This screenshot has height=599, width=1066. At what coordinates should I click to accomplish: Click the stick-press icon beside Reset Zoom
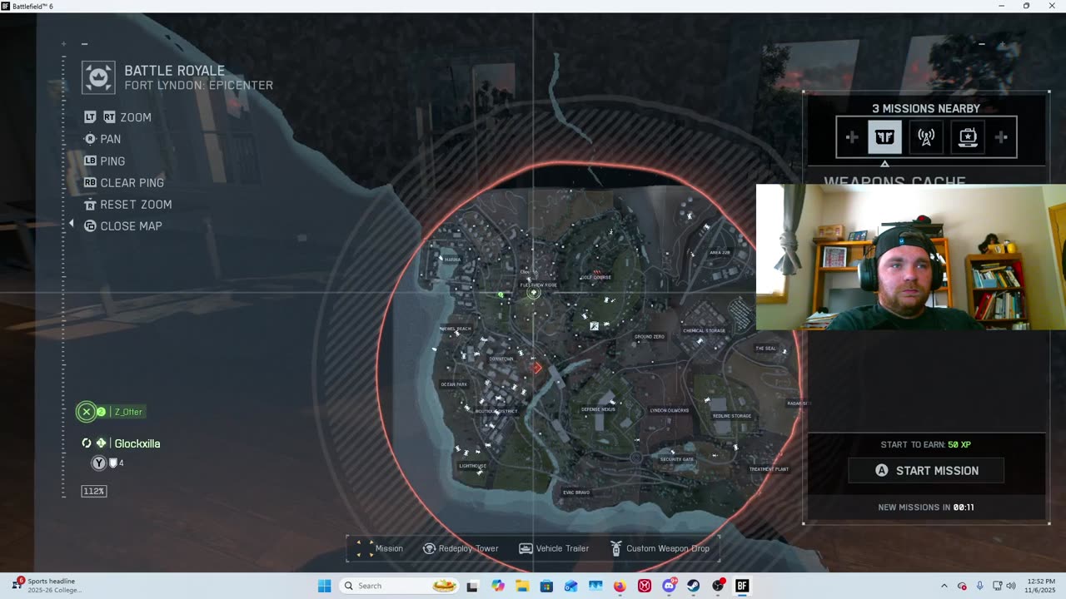pyautogui.click(x=90, y=205)
